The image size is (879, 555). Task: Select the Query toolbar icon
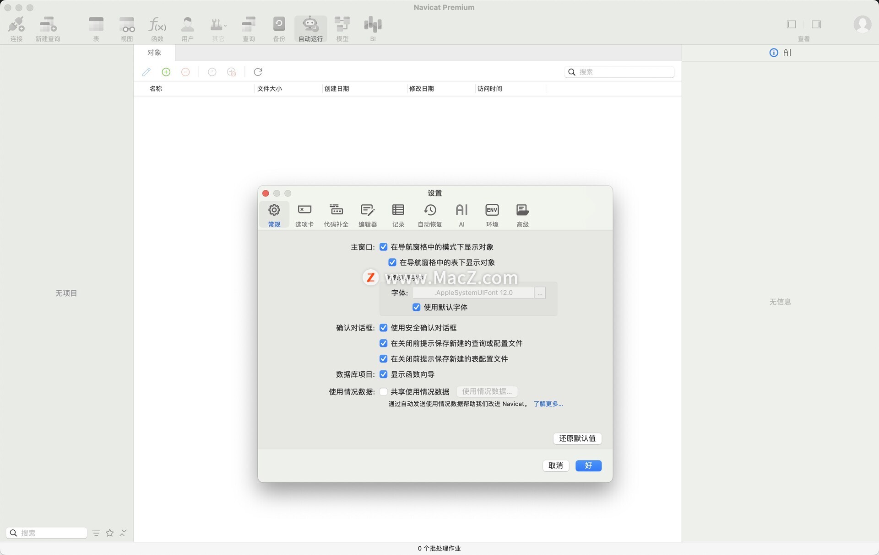pos(249,29)
